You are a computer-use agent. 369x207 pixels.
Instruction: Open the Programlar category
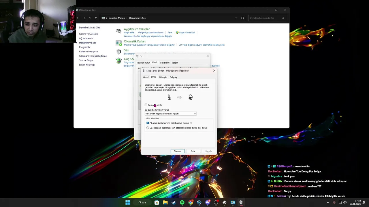pyautogui.click(x=85, y=47)
